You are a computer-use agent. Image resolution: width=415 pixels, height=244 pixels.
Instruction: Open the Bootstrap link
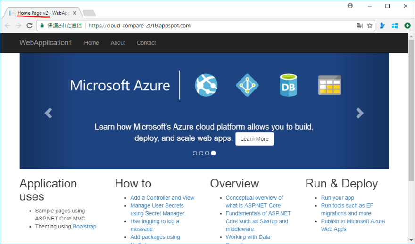click(84, 227)
